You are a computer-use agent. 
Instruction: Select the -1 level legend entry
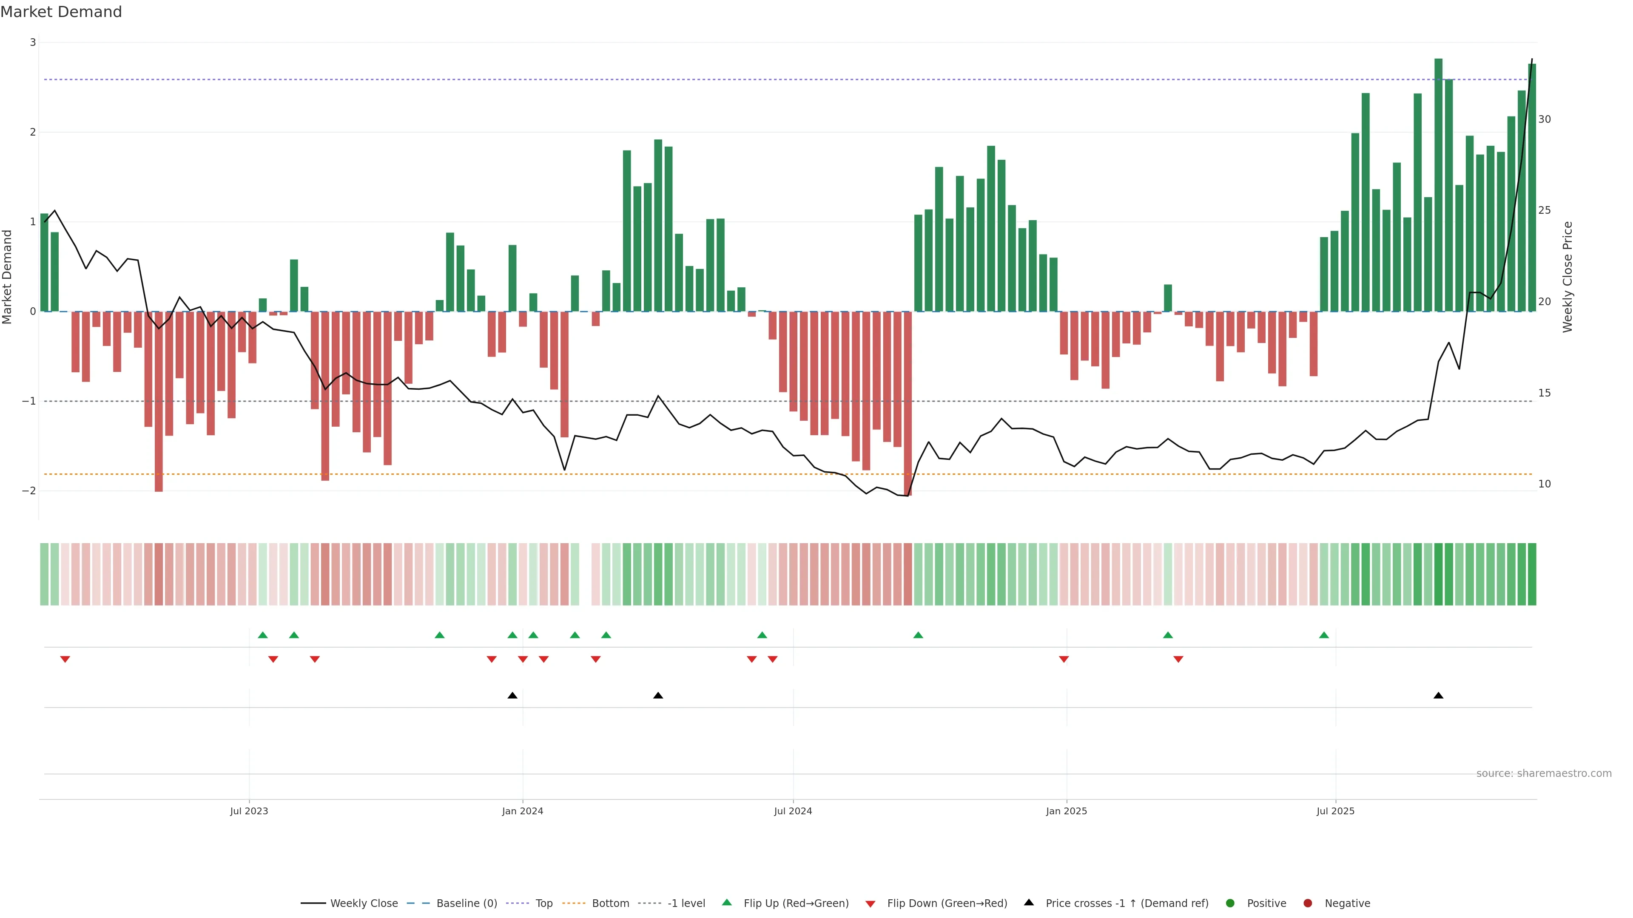click(x=686, y=904)
